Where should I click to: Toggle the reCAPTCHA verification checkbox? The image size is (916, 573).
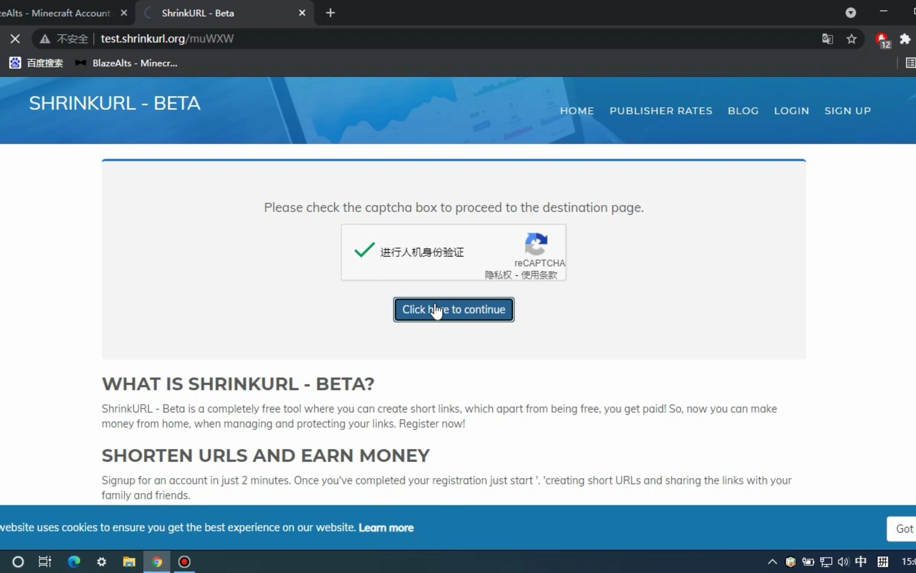pyautogui.click(x=364, y=250)
